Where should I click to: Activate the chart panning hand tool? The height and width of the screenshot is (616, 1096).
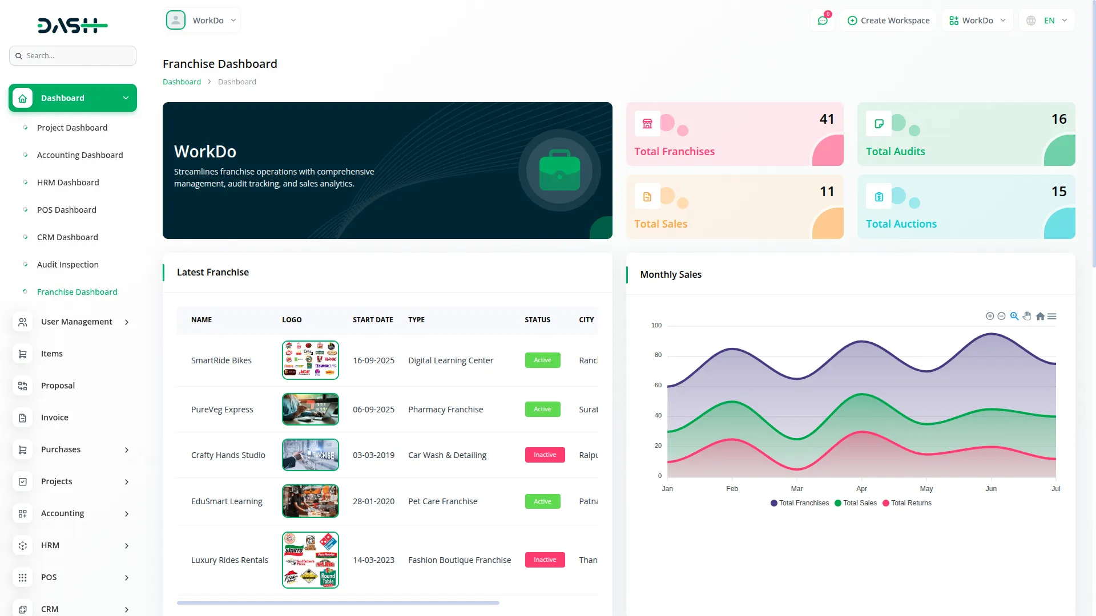(x=1027, y=316)
